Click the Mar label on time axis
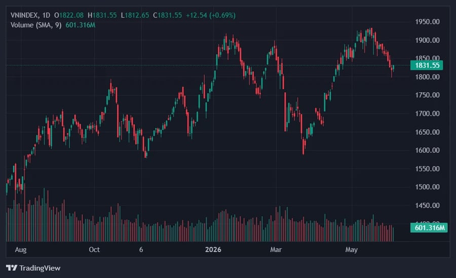This screenshot has width=456, height=278. point(276,250)
